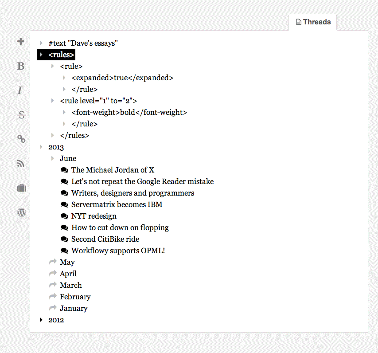Select the #text "Dave's essays" line
The width and height of the screenshot is (378, 353).
pyautogui.click(x=83, y=43)
